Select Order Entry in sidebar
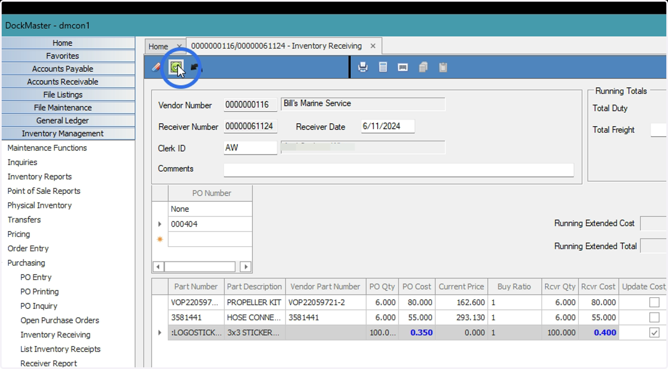Screen dimensions: 668x369 coord(28,249)
